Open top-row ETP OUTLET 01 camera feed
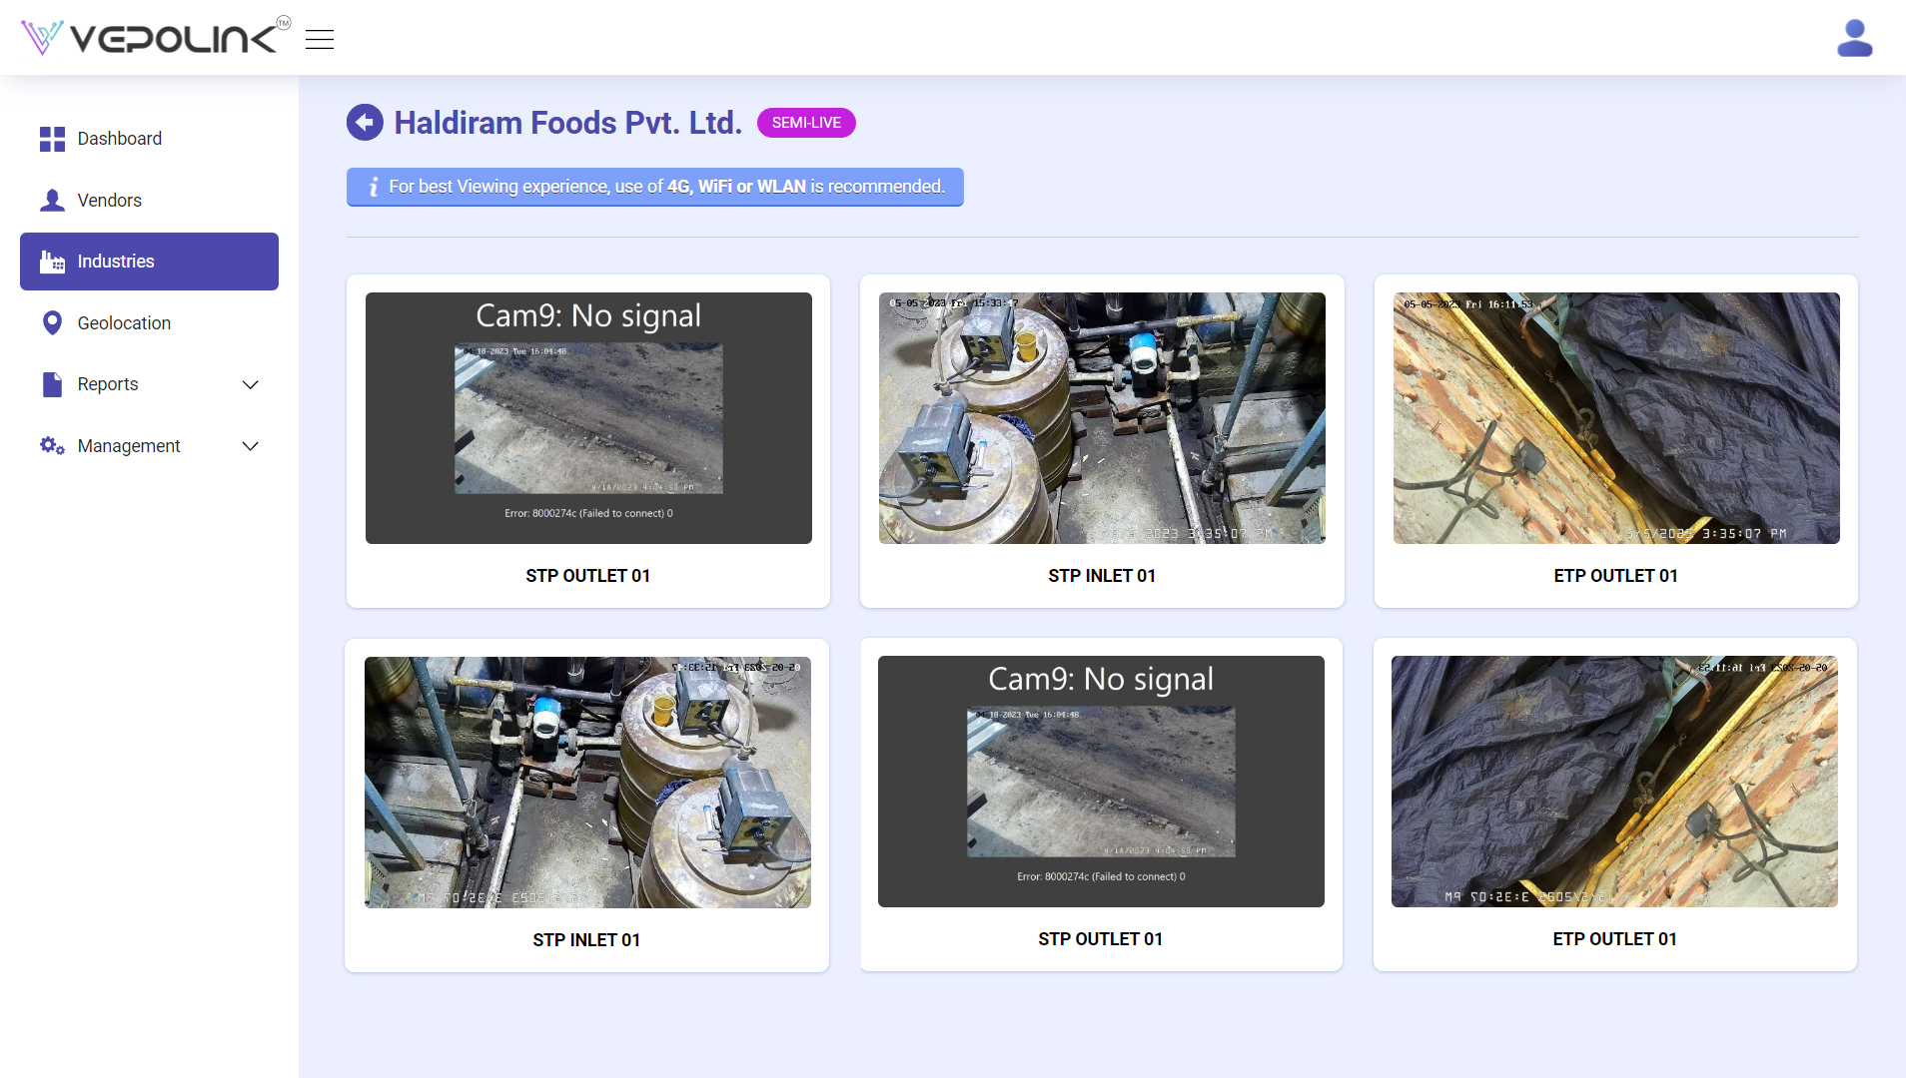The height and width of the screenshot is (1078, 1906). click(x=1616, y=418)
